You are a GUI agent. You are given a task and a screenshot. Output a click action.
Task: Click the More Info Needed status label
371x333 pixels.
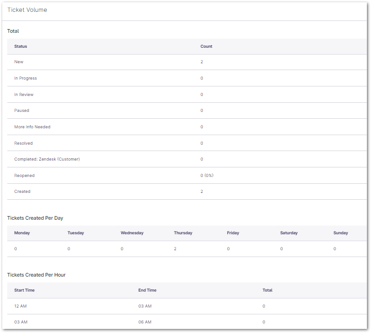[32, 127]
